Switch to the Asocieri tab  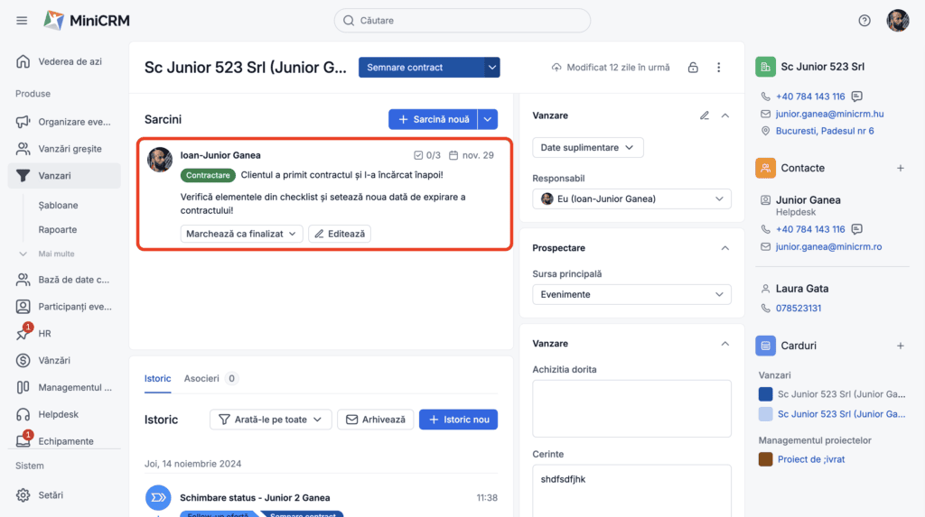210,378
